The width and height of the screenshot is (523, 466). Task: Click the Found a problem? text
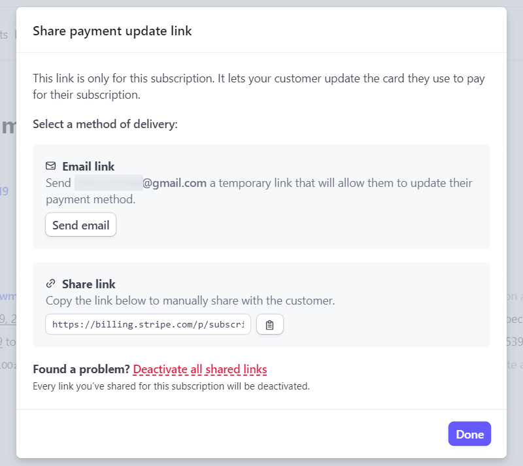[x=81, y=369]
